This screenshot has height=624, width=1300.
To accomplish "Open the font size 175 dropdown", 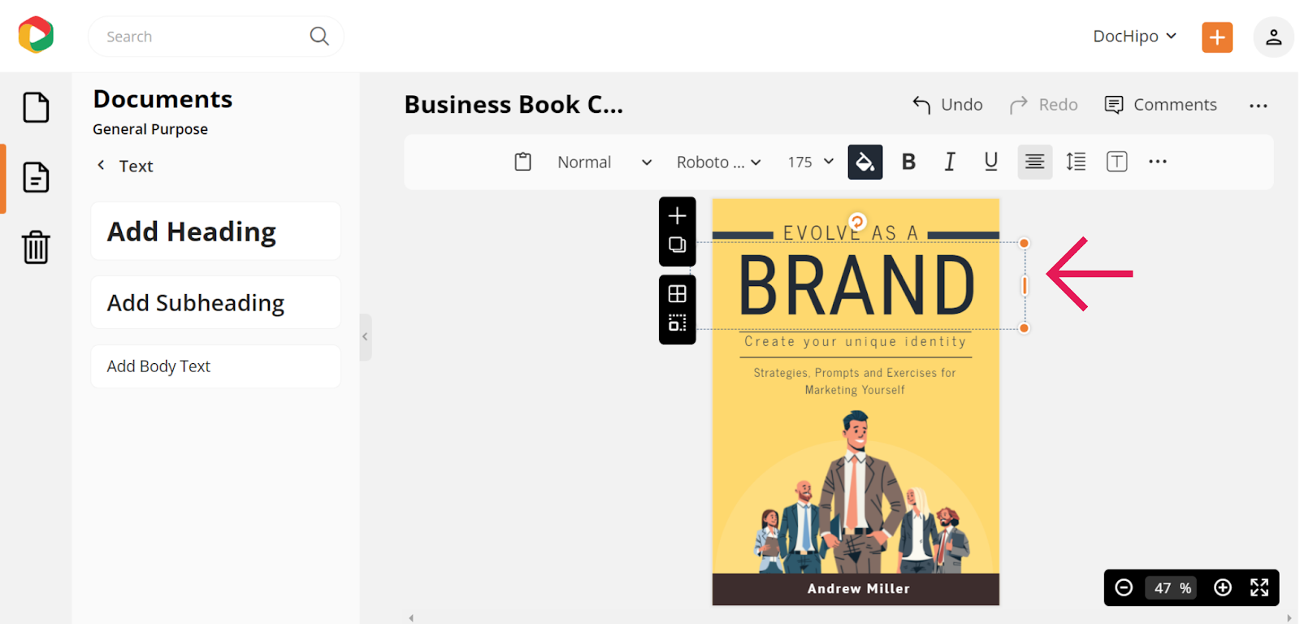I will coord(811,162).
